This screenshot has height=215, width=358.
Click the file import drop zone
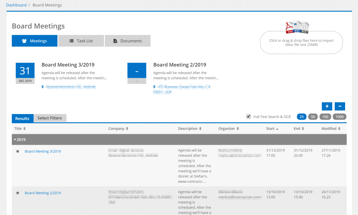[x=301, y=43]
